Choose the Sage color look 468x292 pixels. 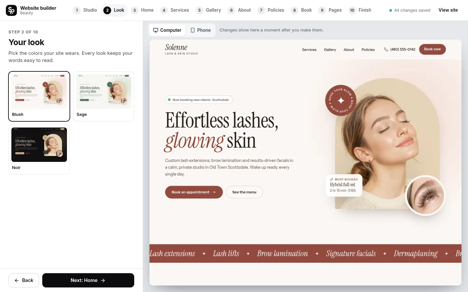coord(104,96)
